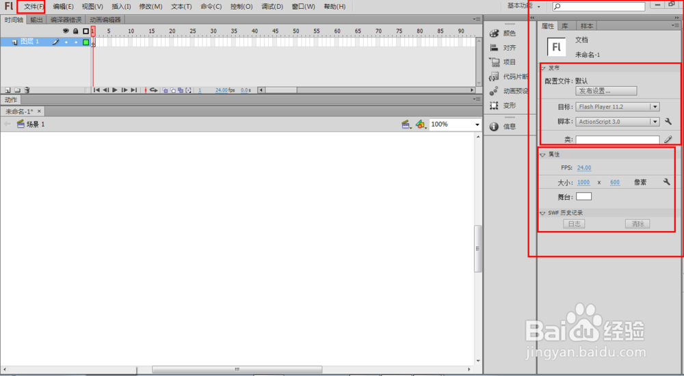The width and height of the screenshot is (684, 376).
Task: Open the edit scene clapper icon
Action: pos(406,124)
